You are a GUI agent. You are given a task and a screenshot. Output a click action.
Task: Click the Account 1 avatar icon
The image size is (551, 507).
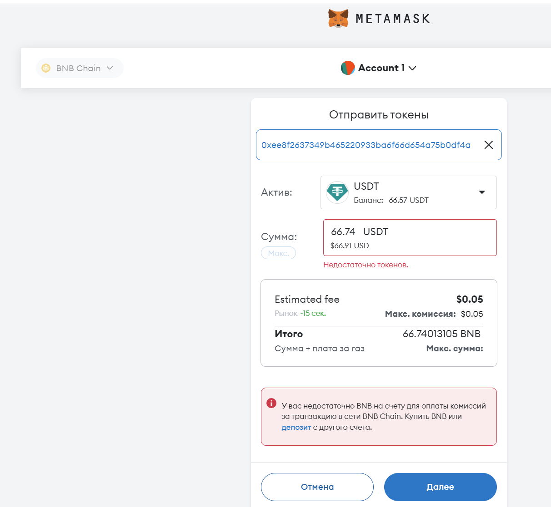348,68
